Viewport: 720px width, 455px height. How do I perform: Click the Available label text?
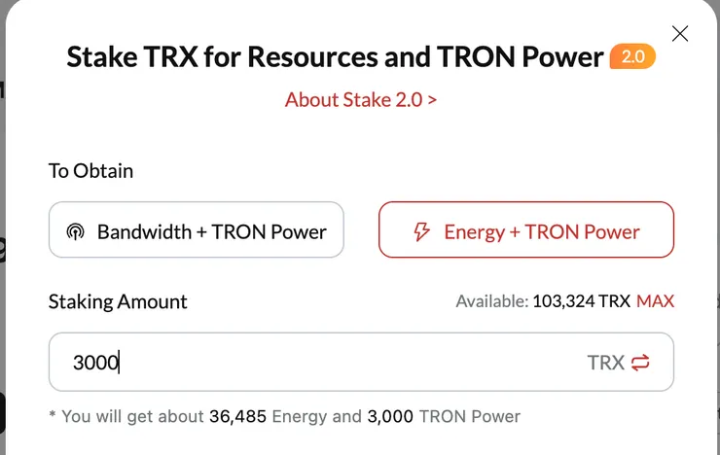pos(491,301)
